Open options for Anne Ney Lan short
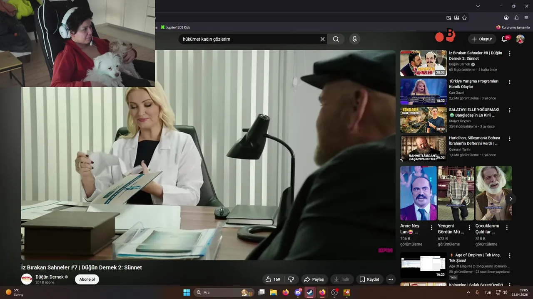The width and height of the screenshot is (533, 299). tap(432, 228)
